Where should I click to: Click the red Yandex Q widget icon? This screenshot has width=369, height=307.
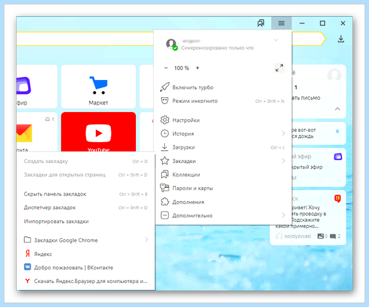(x=338, y=199)
